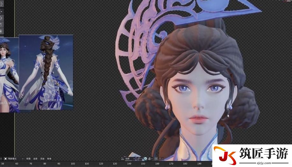This screenshot has width=292, height=167.
Task: Click frame 150 on the timeline
Action: tap(143, 164)
